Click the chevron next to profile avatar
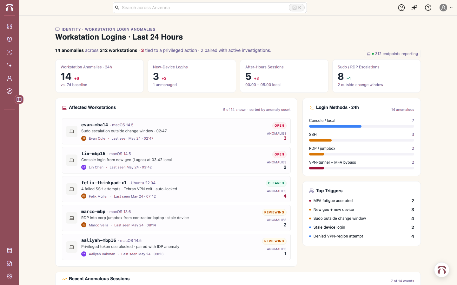The width and height of the screenshot is (457, 285). [451, 8]
